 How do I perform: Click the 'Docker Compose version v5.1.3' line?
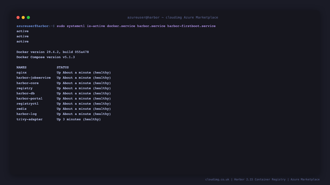point(46,57)
